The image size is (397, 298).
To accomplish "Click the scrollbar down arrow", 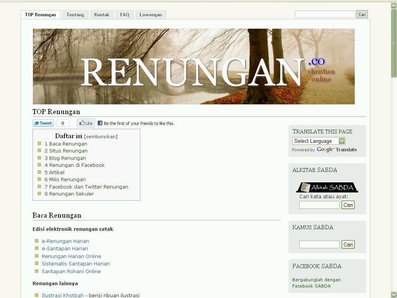I will click(394, 295).
